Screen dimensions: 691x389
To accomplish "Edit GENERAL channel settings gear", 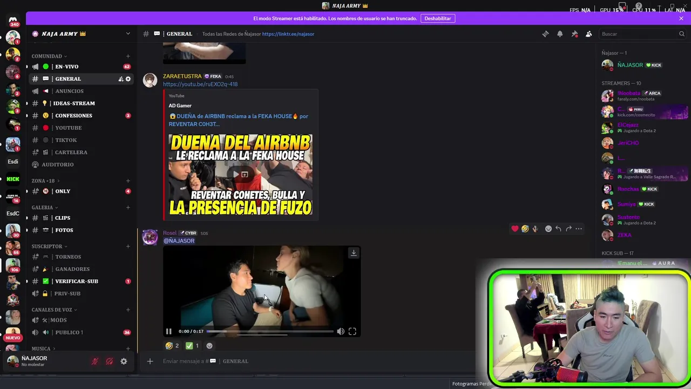I will [x=128, y=79].
